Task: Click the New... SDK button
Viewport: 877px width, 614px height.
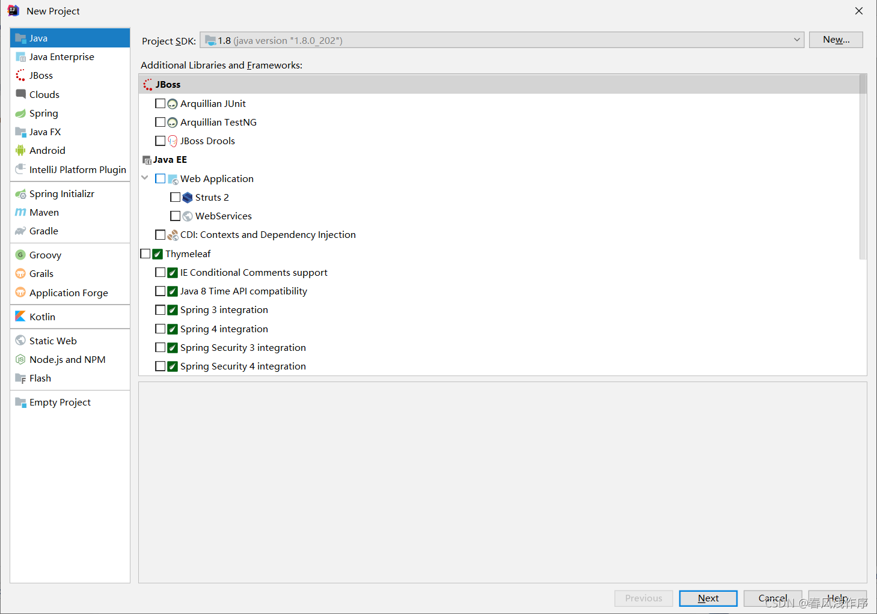Action: click(836, 40)
